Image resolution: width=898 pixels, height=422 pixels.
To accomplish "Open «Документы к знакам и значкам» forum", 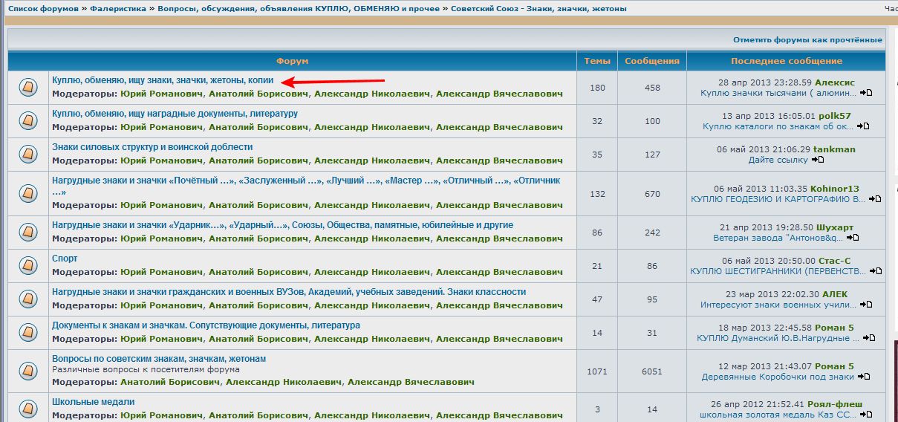I will (206, 325).
